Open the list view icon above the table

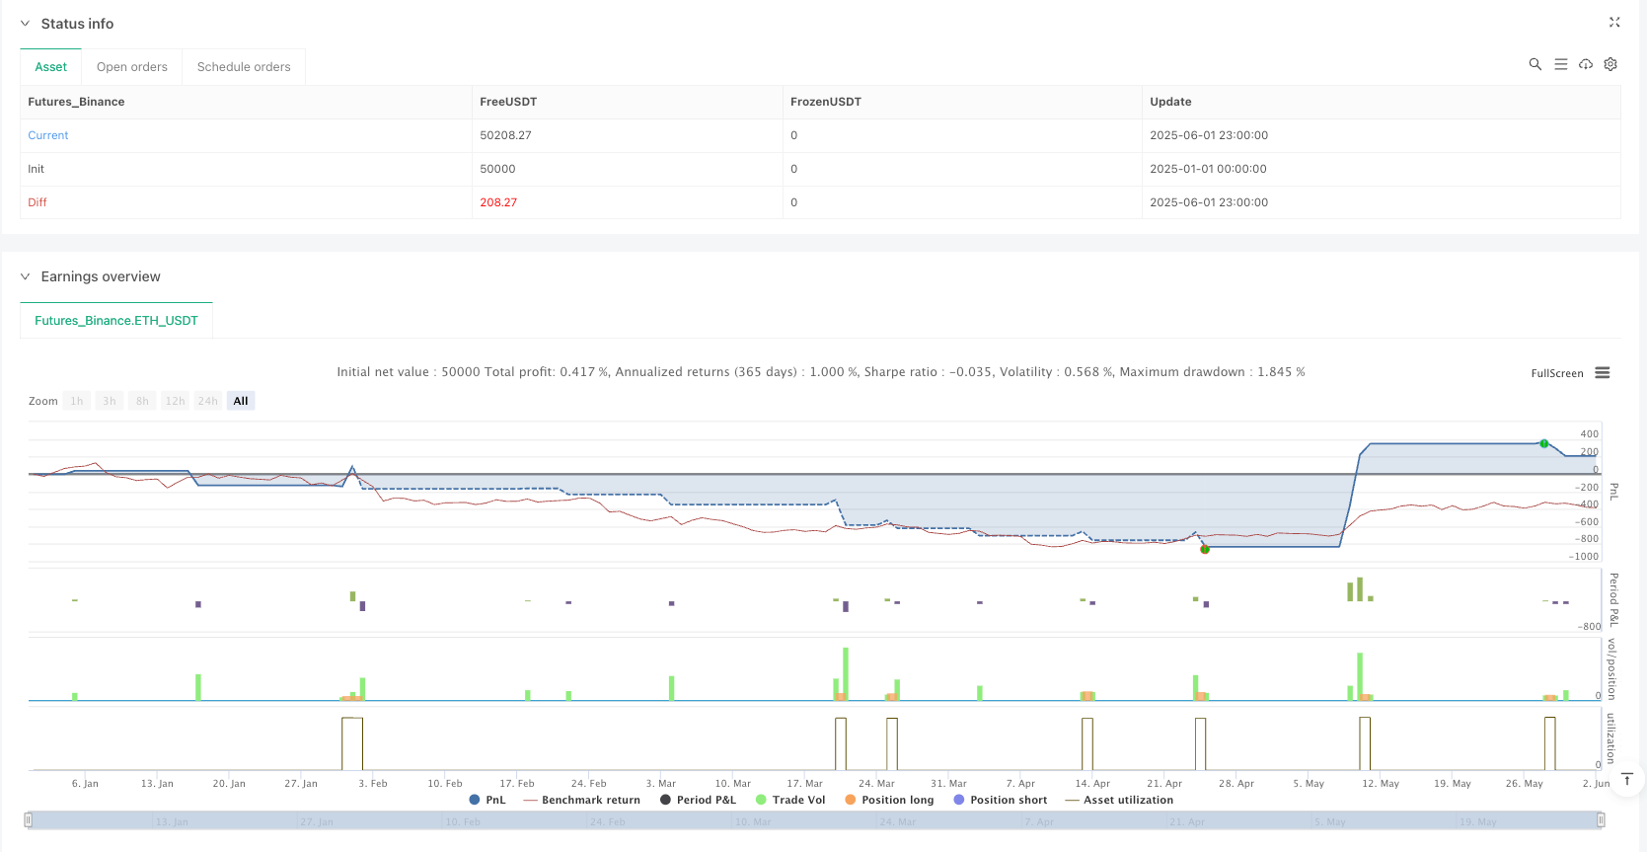click(1560, 64)
